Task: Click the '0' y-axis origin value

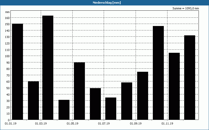Action: click(x=9, y=120)
